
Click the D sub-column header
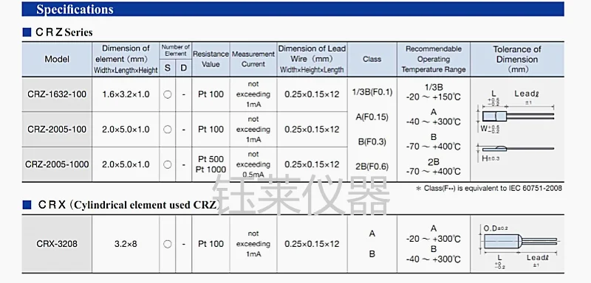pos(183,69)
